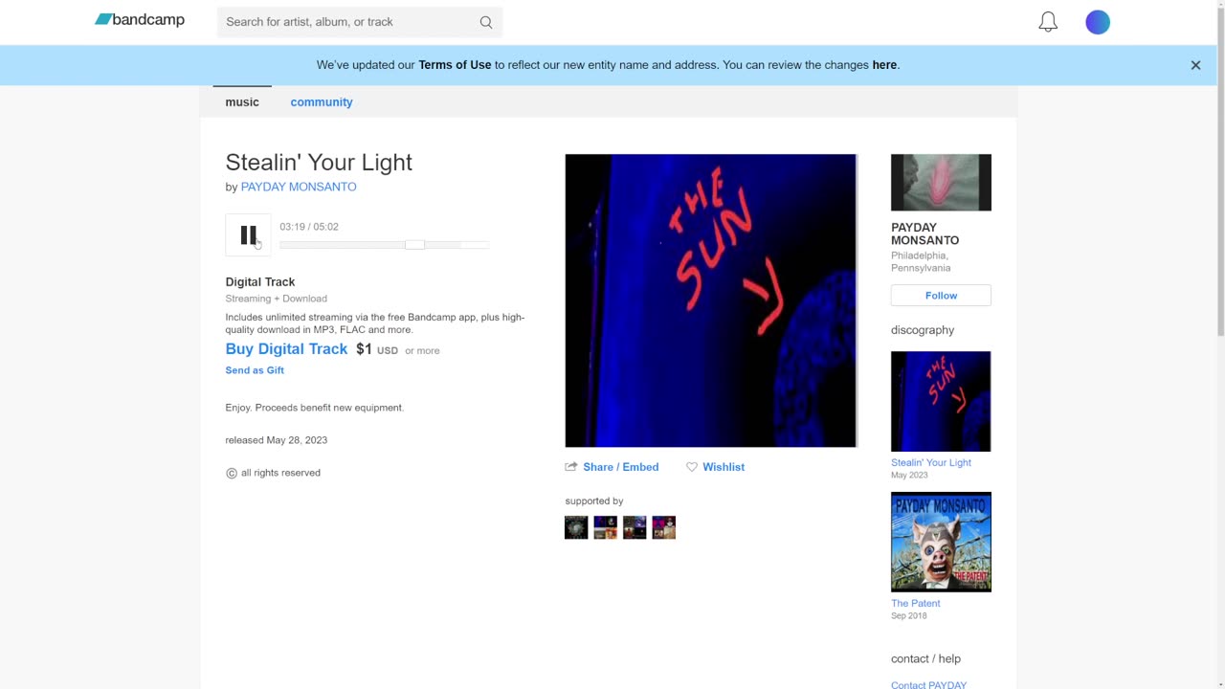Click the 'here' link in banner
1225x689 pixels.
(x=884, y=65)
